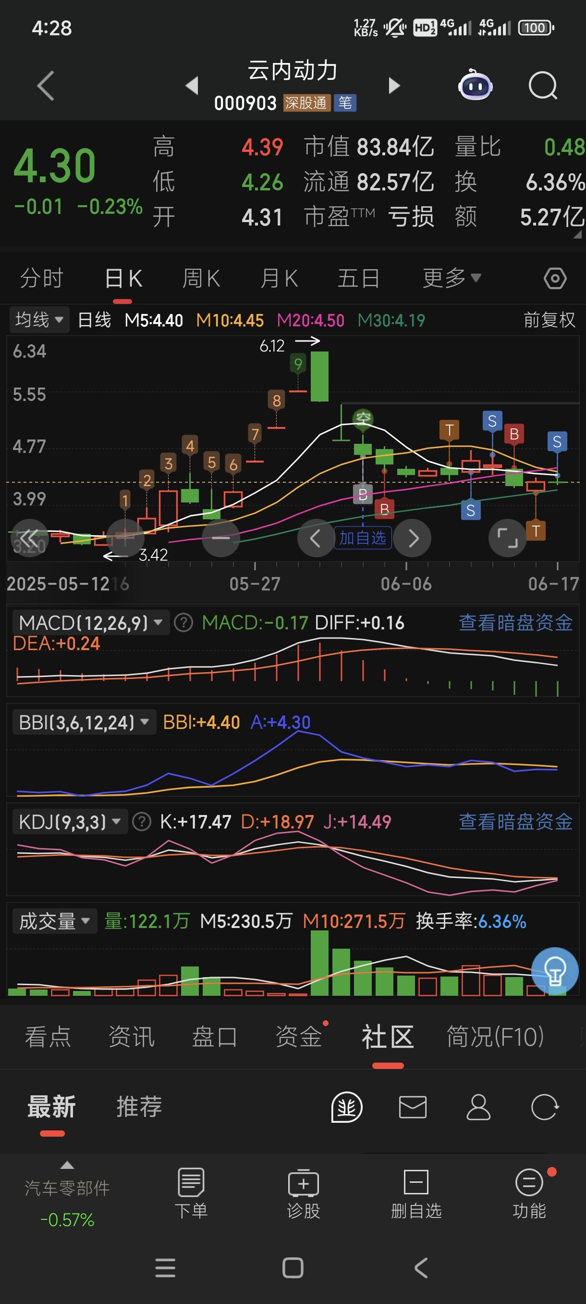This screenshot has width=586, height=1304.
Task: Select 周K chart tab
Action: point(201,278)
